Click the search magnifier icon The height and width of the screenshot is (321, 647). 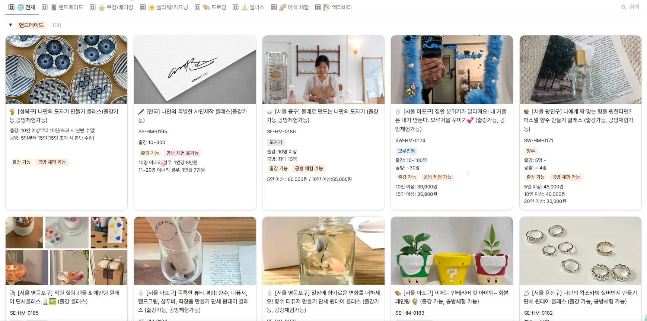point(624,7)
